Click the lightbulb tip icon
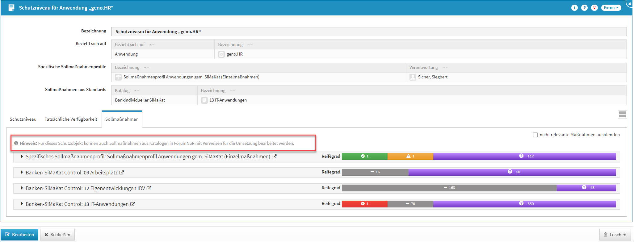634x242 pixels. click(x=594, y=8)
